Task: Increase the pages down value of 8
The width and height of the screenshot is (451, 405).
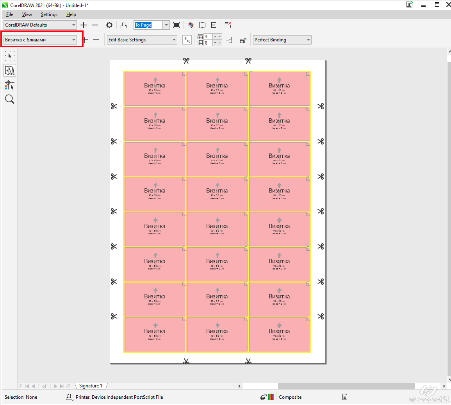Action: tap(220, 43)
